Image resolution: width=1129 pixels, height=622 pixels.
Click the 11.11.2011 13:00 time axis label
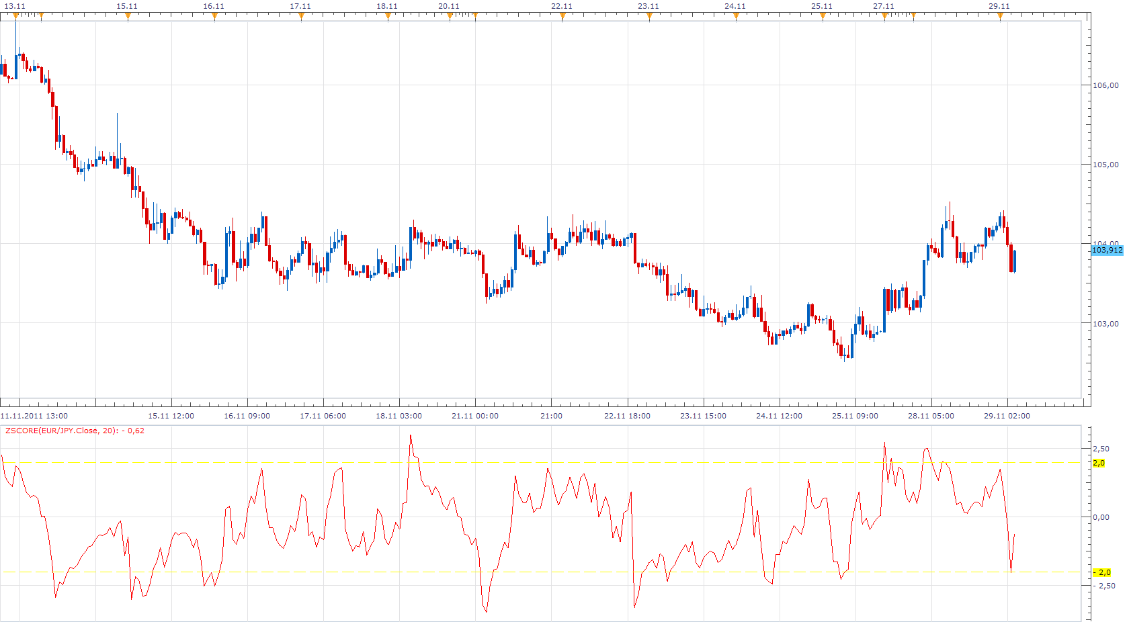tap(34, 416)
